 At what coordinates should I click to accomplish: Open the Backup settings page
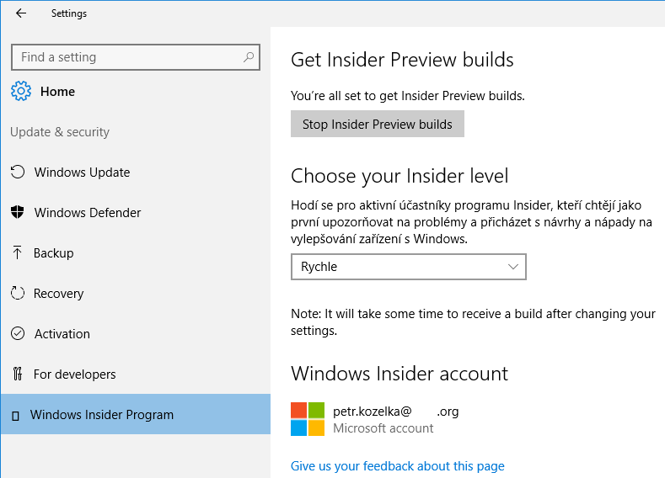point(53,253)
